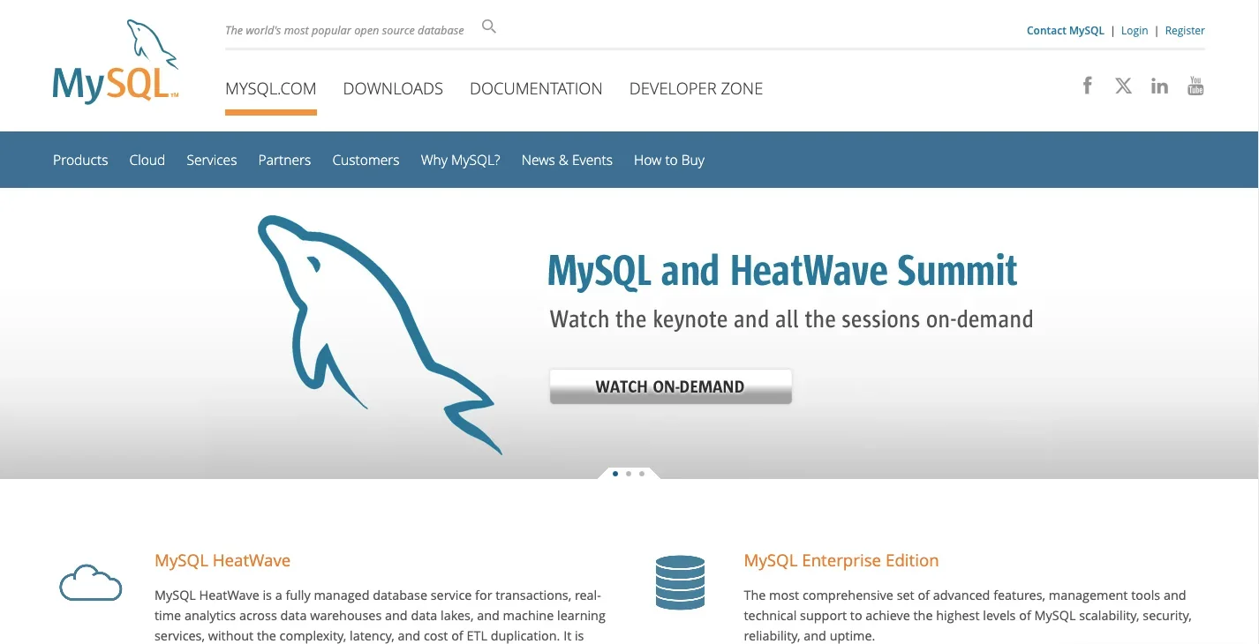This screenshot has height=644, width=1259.
Task: Switch to the second carousel dot
Action: pos(629,474)
